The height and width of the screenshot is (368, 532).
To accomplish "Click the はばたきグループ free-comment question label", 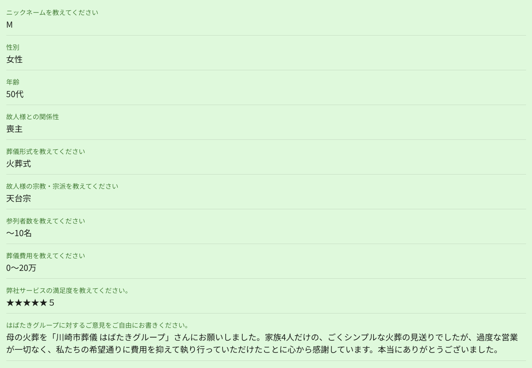I will click(x=97, y=325).
